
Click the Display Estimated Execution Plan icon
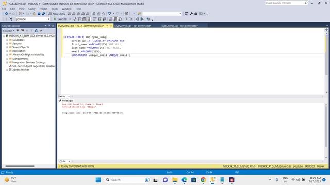click(x=79, y=19)
